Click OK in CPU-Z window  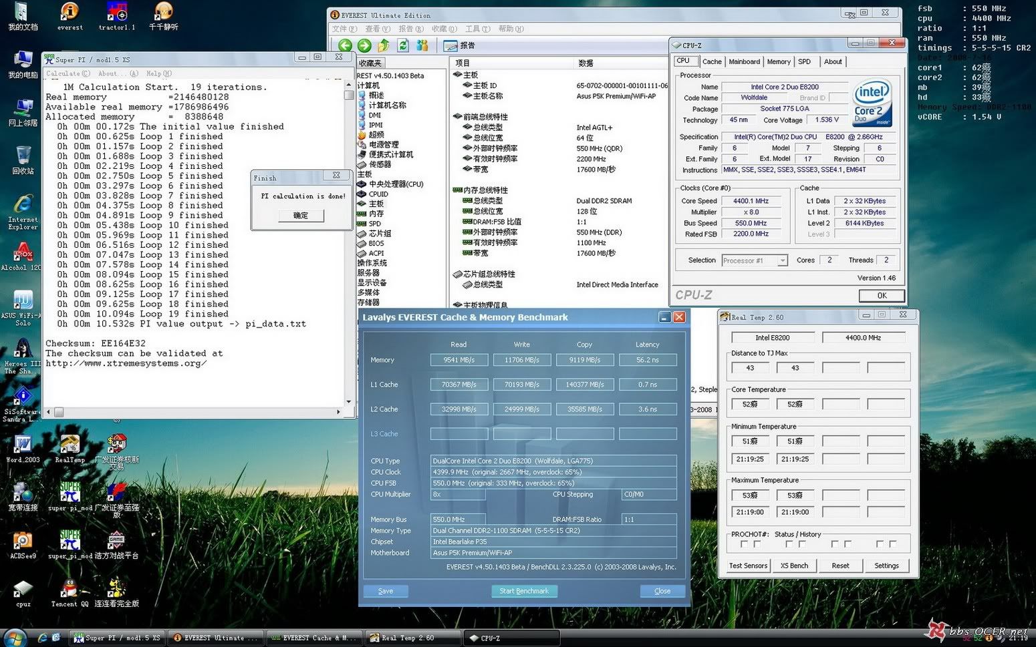(882, 295)
